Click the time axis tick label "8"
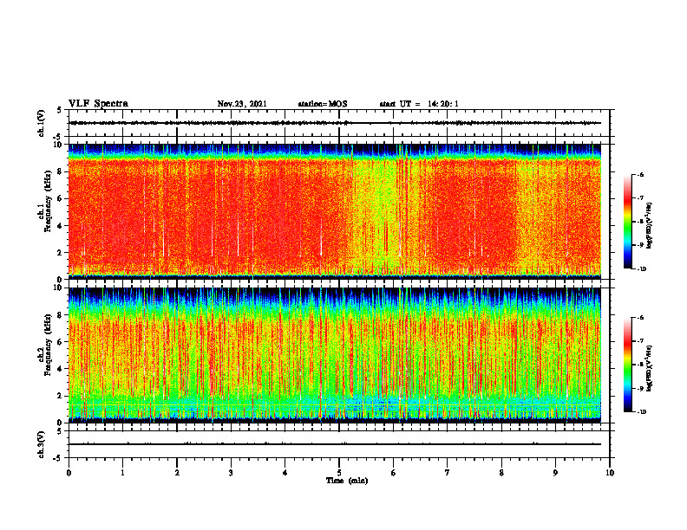 tap(501, 473)
